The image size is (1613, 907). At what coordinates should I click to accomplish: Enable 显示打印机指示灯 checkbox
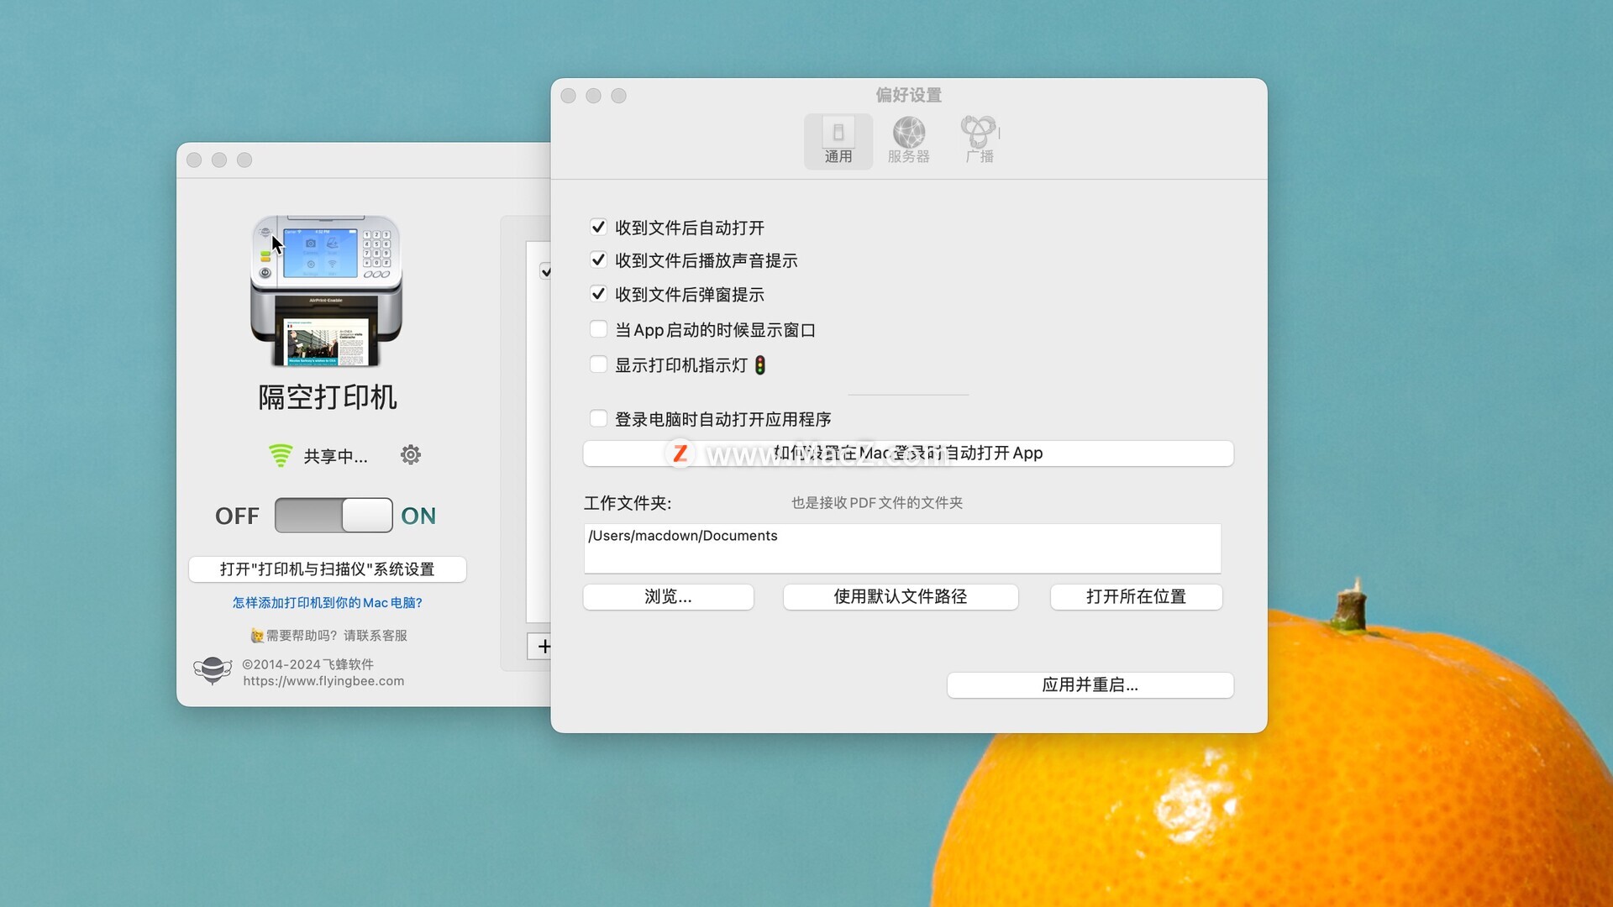[598, 364]
